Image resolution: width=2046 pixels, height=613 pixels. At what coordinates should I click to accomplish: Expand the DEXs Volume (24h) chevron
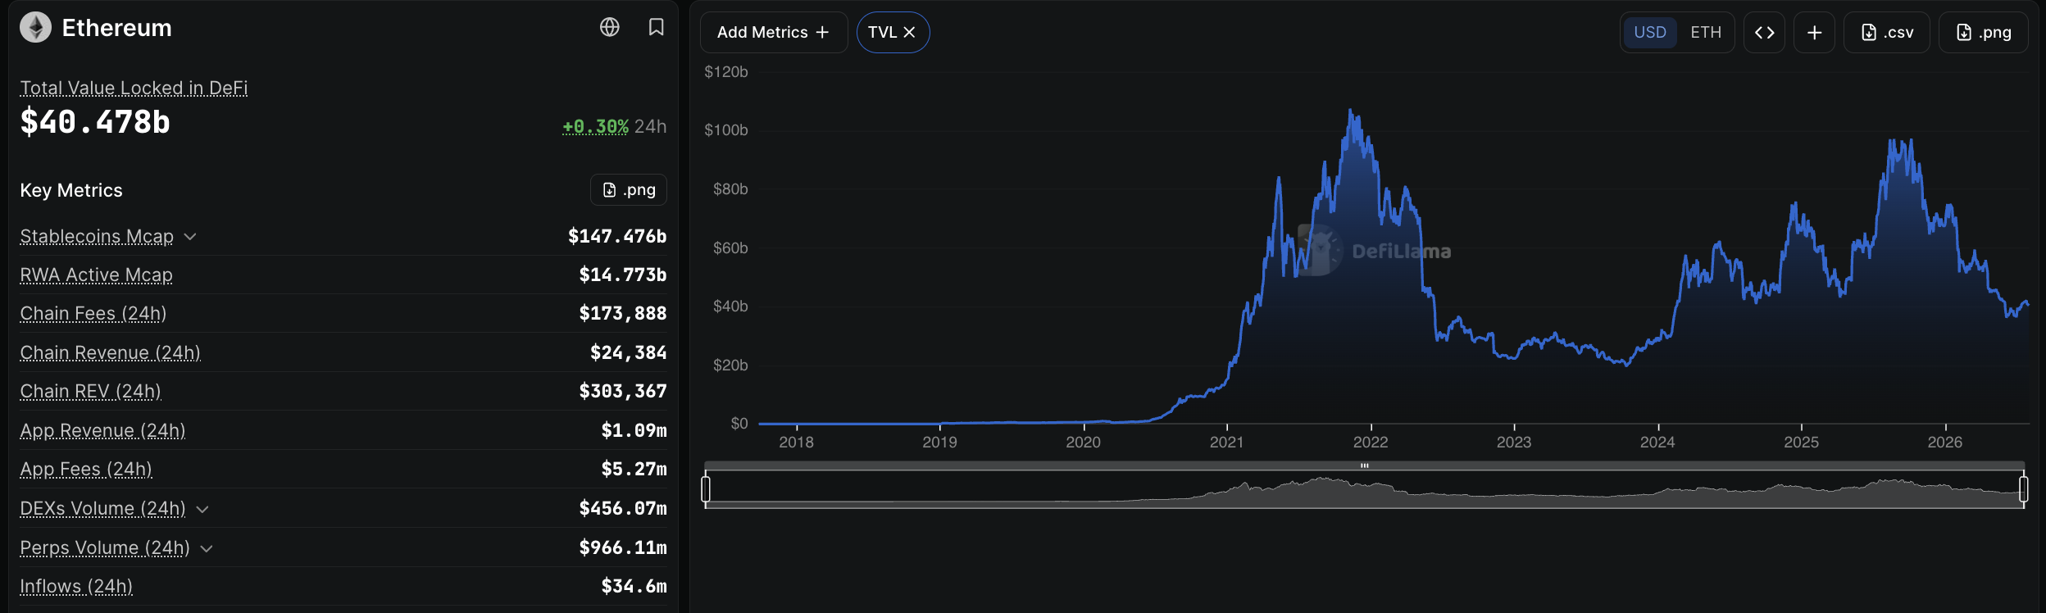coord(202,509)
